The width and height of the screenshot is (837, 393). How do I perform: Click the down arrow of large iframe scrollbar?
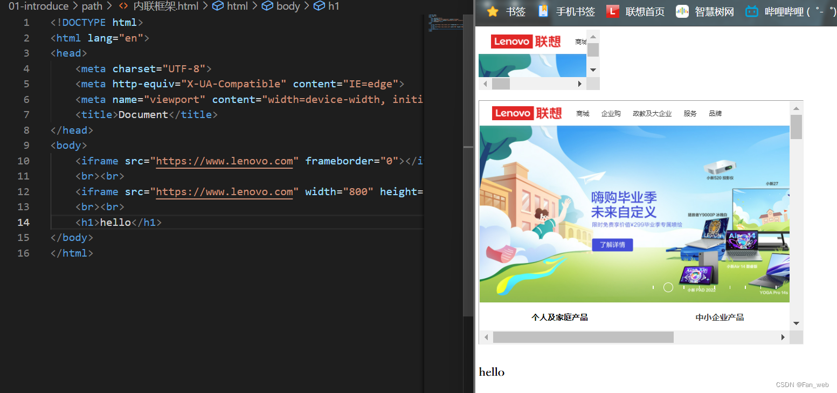(796, 323)
